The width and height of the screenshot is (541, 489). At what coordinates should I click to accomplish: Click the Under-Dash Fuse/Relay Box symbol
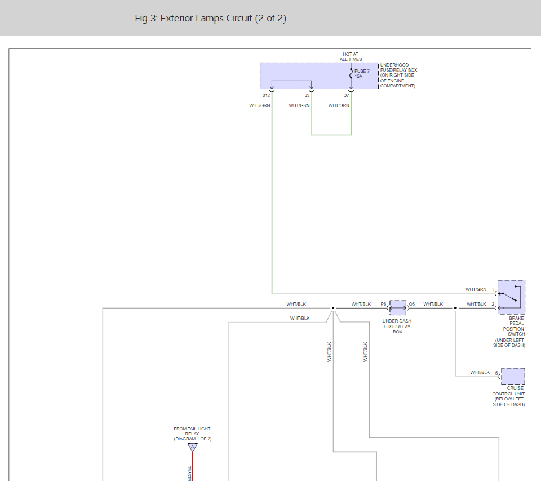click(x=398, y=308)
